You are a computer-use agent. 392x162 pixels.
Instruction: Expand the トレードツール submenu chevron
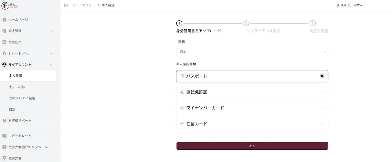51,53
